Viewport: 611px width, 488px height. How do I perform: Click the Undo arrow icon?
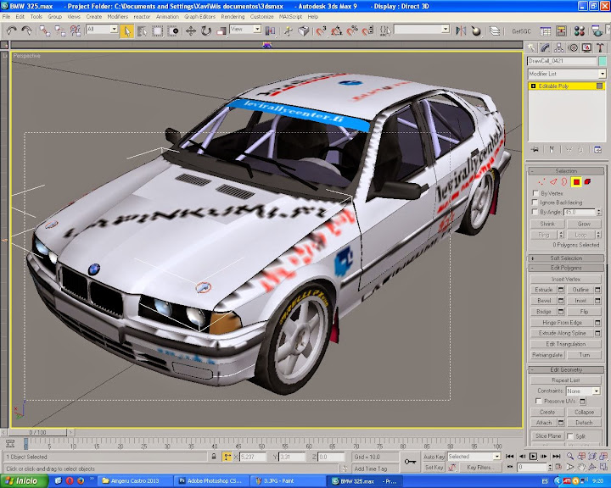point(11,30)
